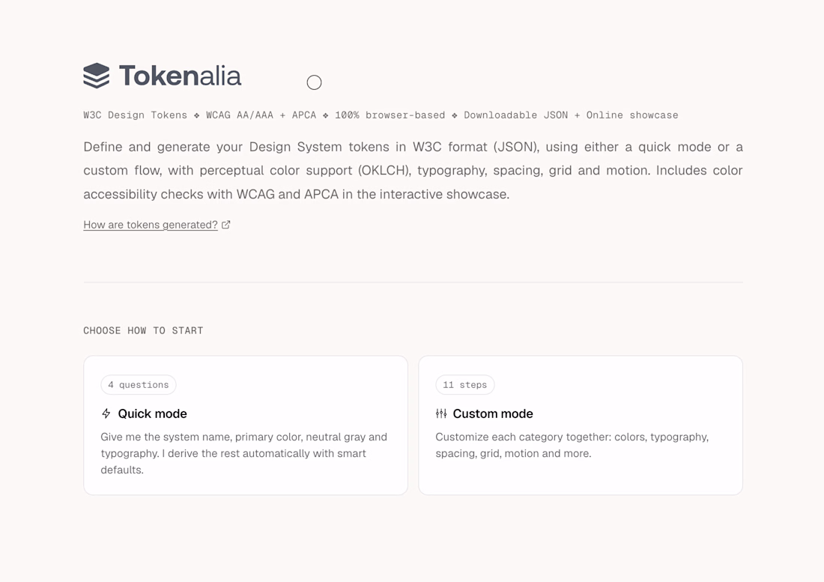Click the 'WCAG AA/AAA + APCA' tagline text
The width and height of the screenshot is (824, 582).
pos(261,115)
